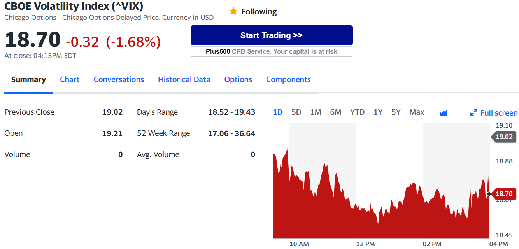Click the Open value 19.21
Image resolution: width=519 pixels, height=249 pixels.
[x=112, y=133]
